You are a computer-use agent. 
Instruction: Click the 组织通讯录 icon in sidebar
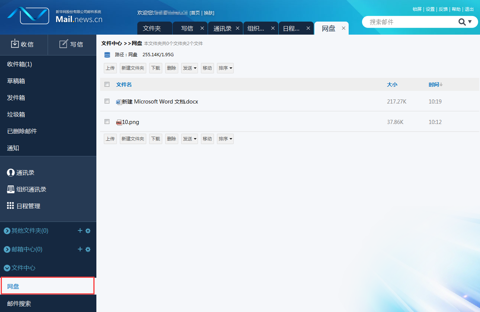(11, 189)
